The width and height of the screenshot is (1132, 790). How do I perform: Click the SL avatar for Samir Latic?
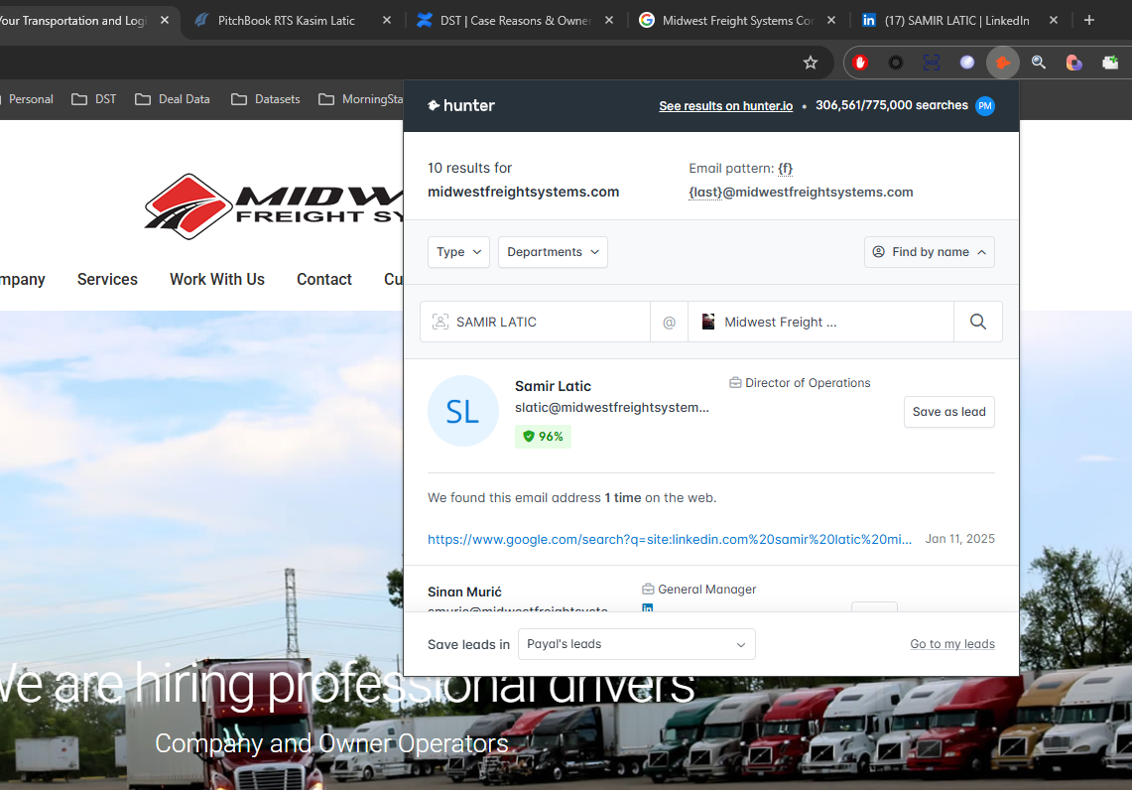coord(462,411)
